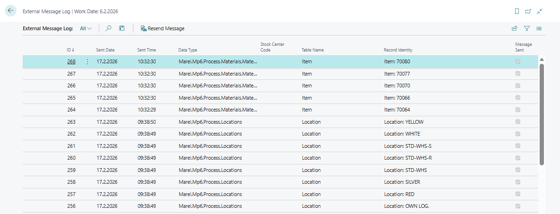
Task: Toggle Message Sent checkbox for Location YELLOW
Action: pyautogui.click(x=518, y=122)
